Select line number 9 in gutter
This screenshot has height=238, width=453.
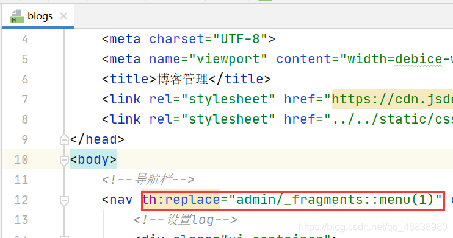pos(25,139)
